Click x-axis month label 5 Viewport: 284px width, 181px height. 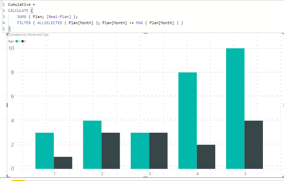coord(245,174)
